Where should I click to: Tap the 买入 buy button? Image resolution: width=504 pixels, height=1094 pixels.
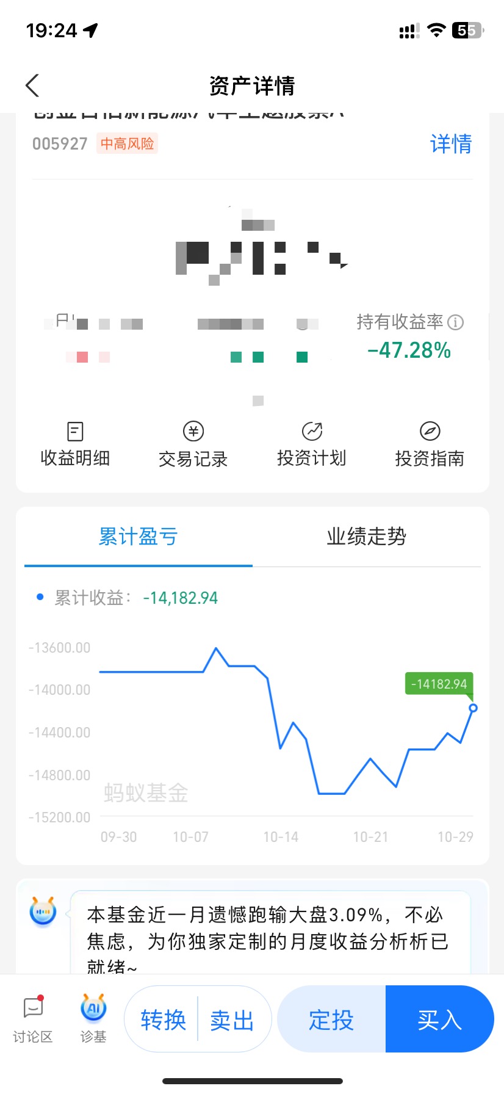click(439, 1019)
